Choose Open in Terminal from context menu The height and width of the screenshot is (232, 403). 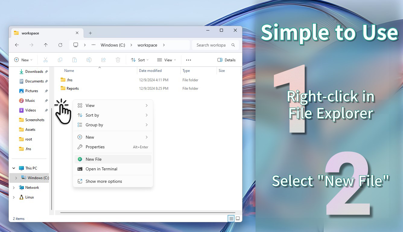[x=113, y=169]
